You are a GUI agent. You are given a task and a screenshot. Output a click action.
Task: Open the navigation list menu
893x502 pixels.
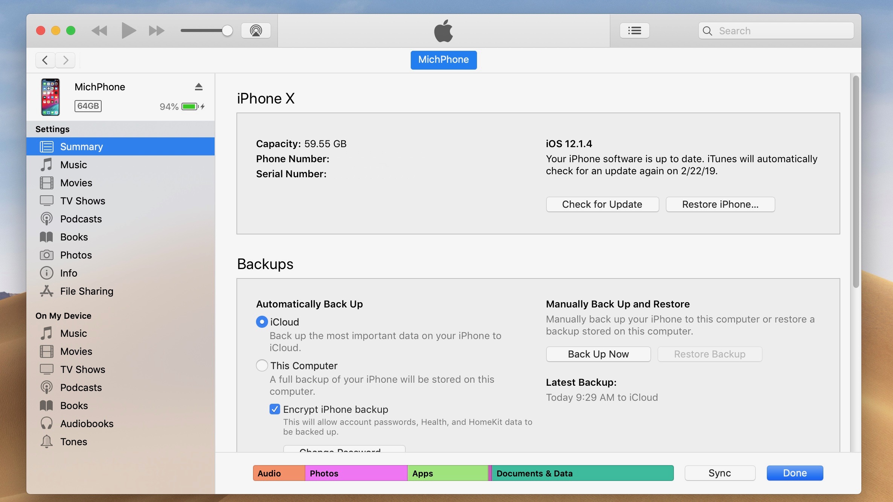pyautogui.click(x=634, y=30)
